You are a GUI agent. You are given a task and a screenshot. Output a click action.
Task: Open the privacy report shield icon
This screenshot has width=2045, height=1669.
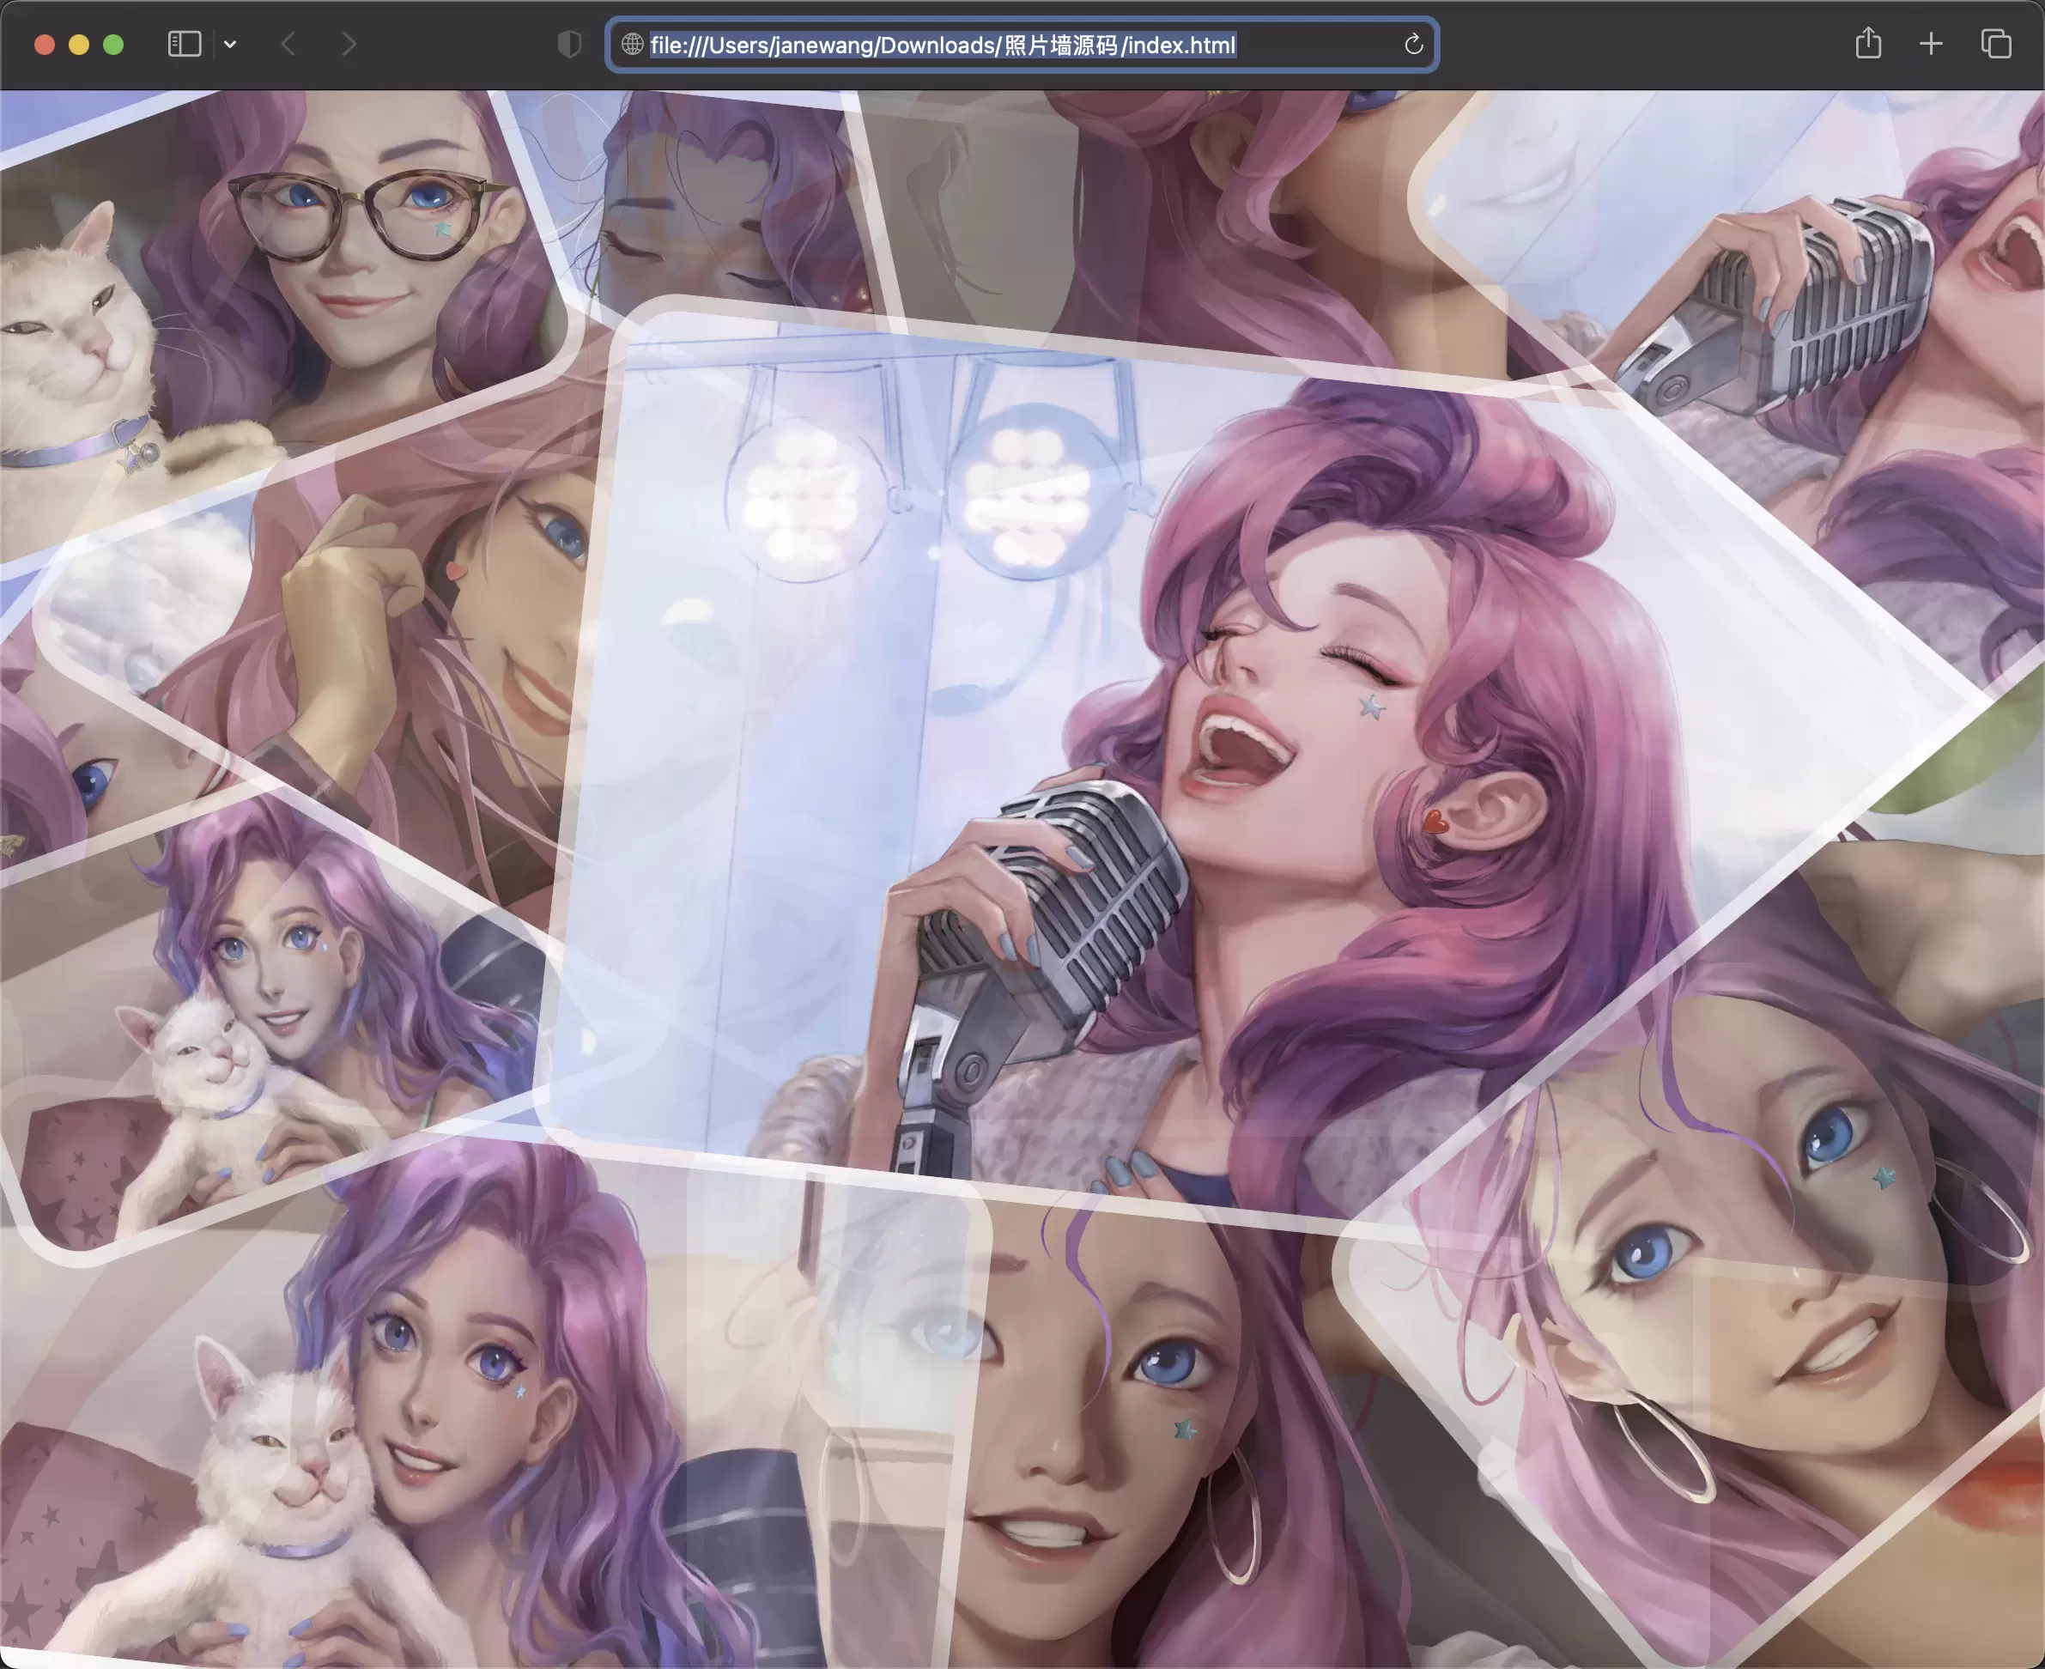[569, 45]
